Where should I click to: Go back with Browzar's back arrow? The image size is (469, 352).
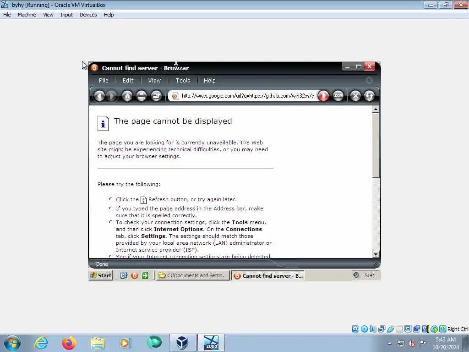[99, 96]
